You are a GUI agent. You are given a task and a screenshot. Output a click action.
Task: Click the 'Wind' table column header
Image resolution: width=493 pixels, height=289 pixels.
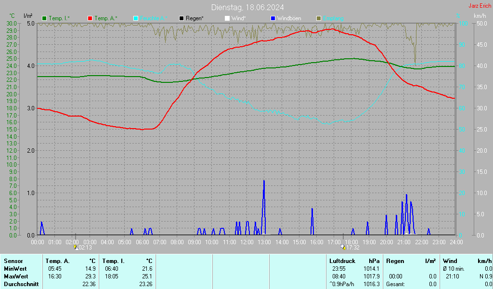tap(450, 261)
